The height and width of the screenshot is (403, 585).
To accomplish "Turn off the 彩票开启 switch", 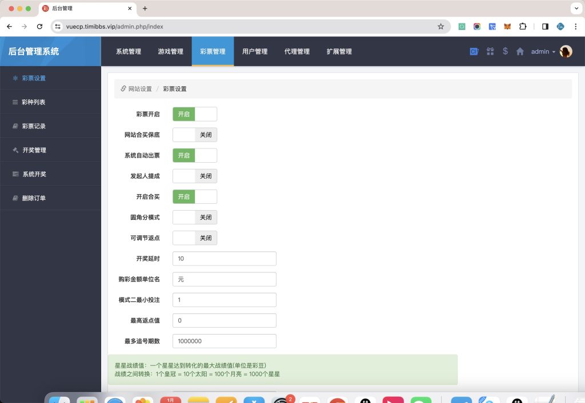I will point(195,114).
